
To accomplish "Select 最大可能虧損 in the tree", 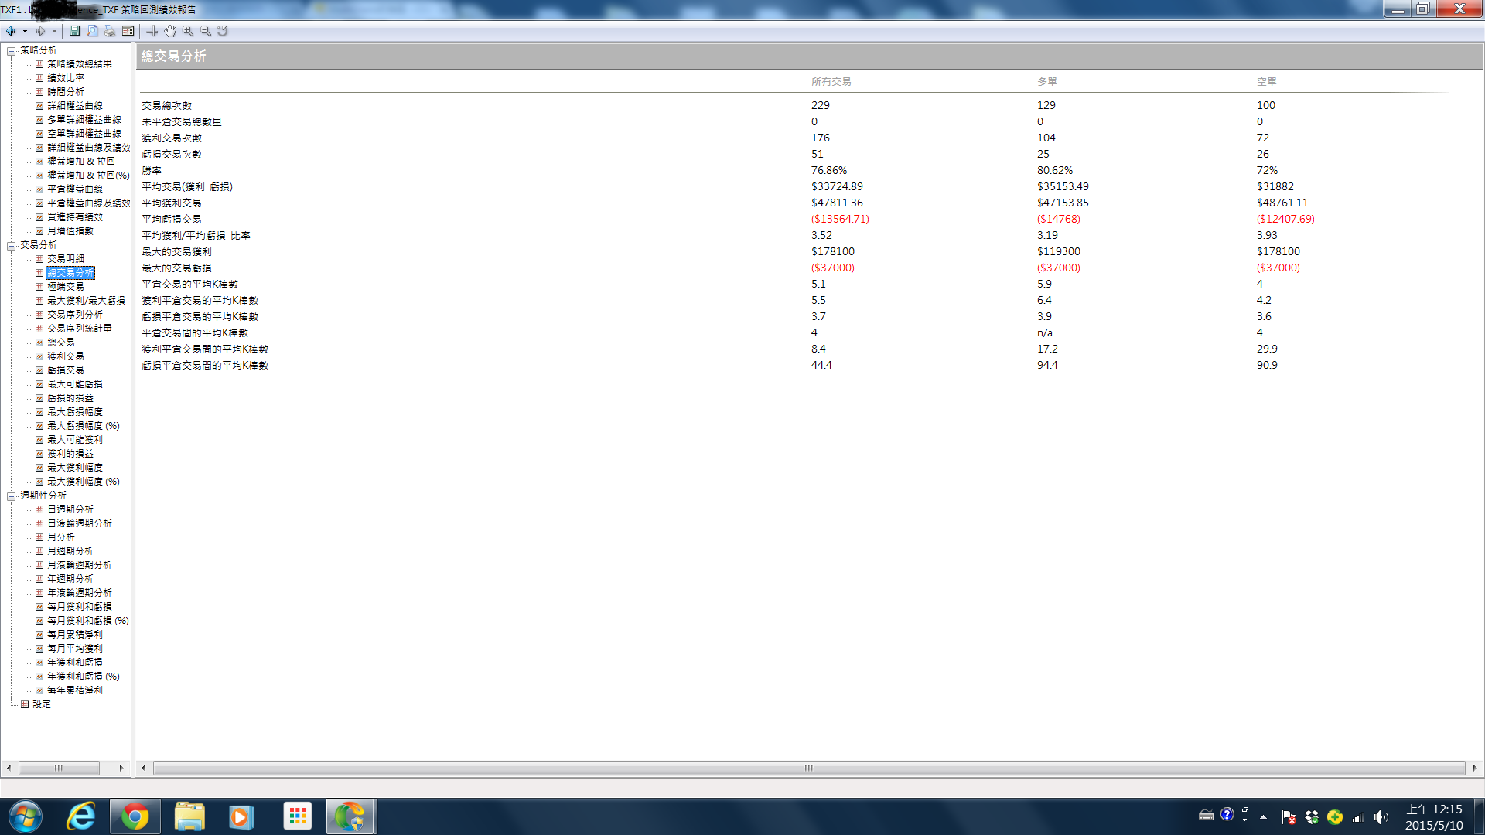I will (74, 384).
